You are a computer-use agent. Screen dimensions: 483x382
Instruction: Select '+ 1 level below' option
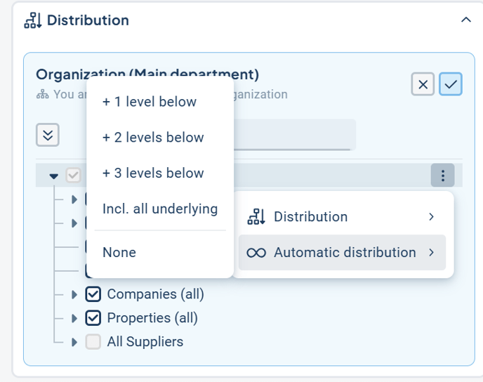pos(150,102)
